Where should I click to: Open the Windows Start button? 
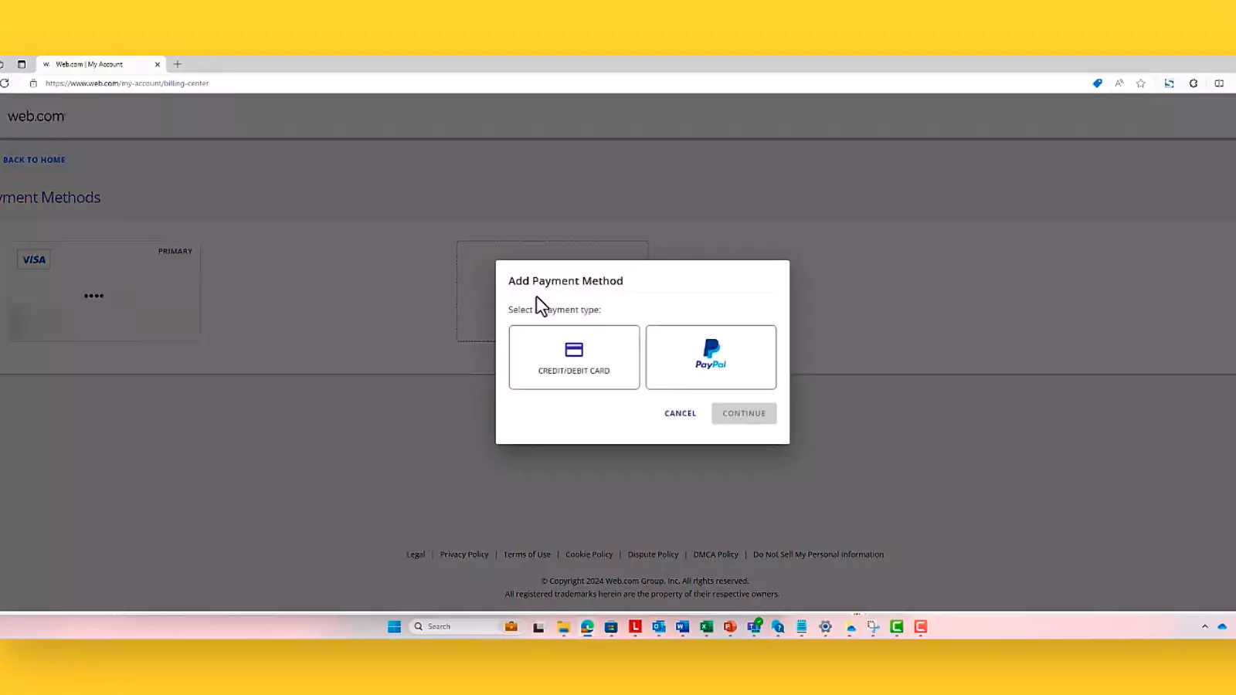tap(394, 626)
